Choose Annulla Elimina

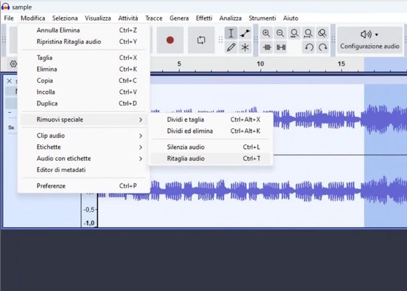pyautogui.click(x=83, y=30)
